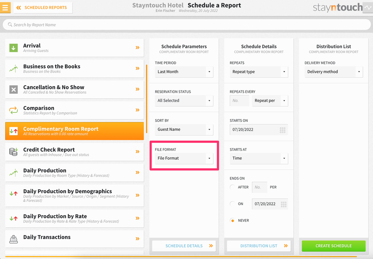Open the File Format dropdown
373x259 pixels.
point(184,158)
